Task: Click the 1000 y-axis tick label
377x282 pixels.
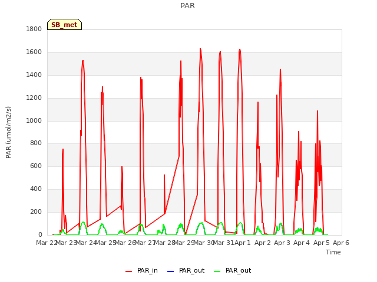Action: 34,120
